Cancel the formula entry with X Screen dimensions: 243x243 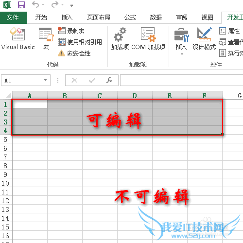(x=74, y=80)
